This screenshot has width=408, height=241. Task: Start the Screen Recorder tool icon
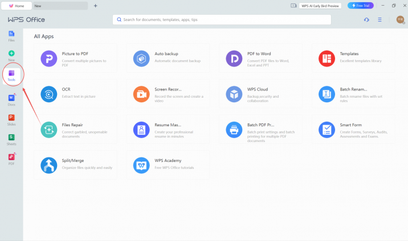pyautogui.click(x=141, y=94)
